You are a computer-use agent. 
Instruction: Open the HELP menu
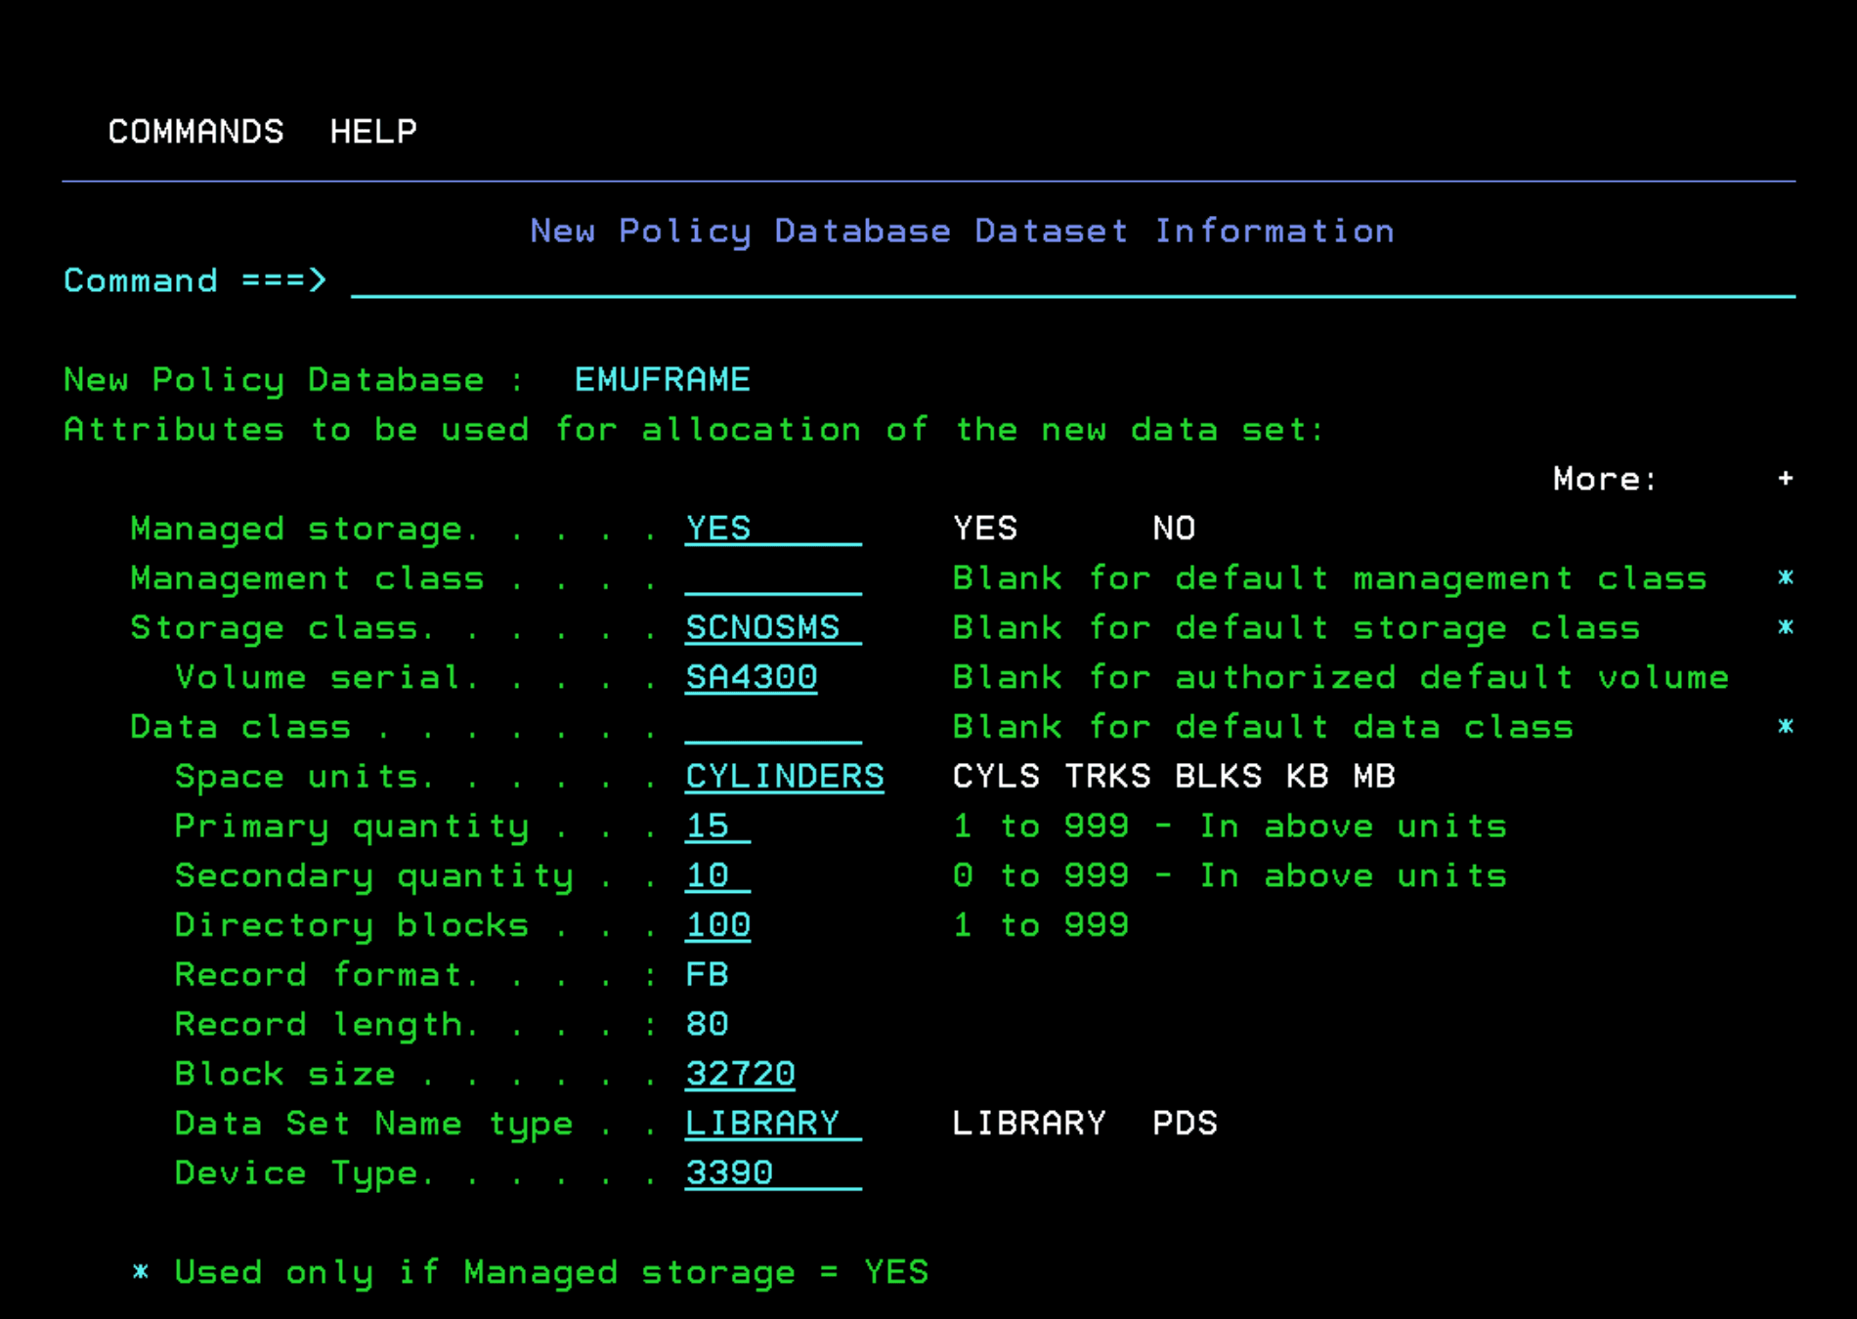(373, 131)
